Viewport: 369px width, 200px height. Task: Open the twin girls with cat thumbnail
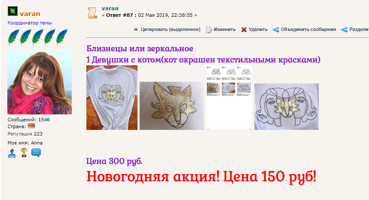click(x=287, y=107)
